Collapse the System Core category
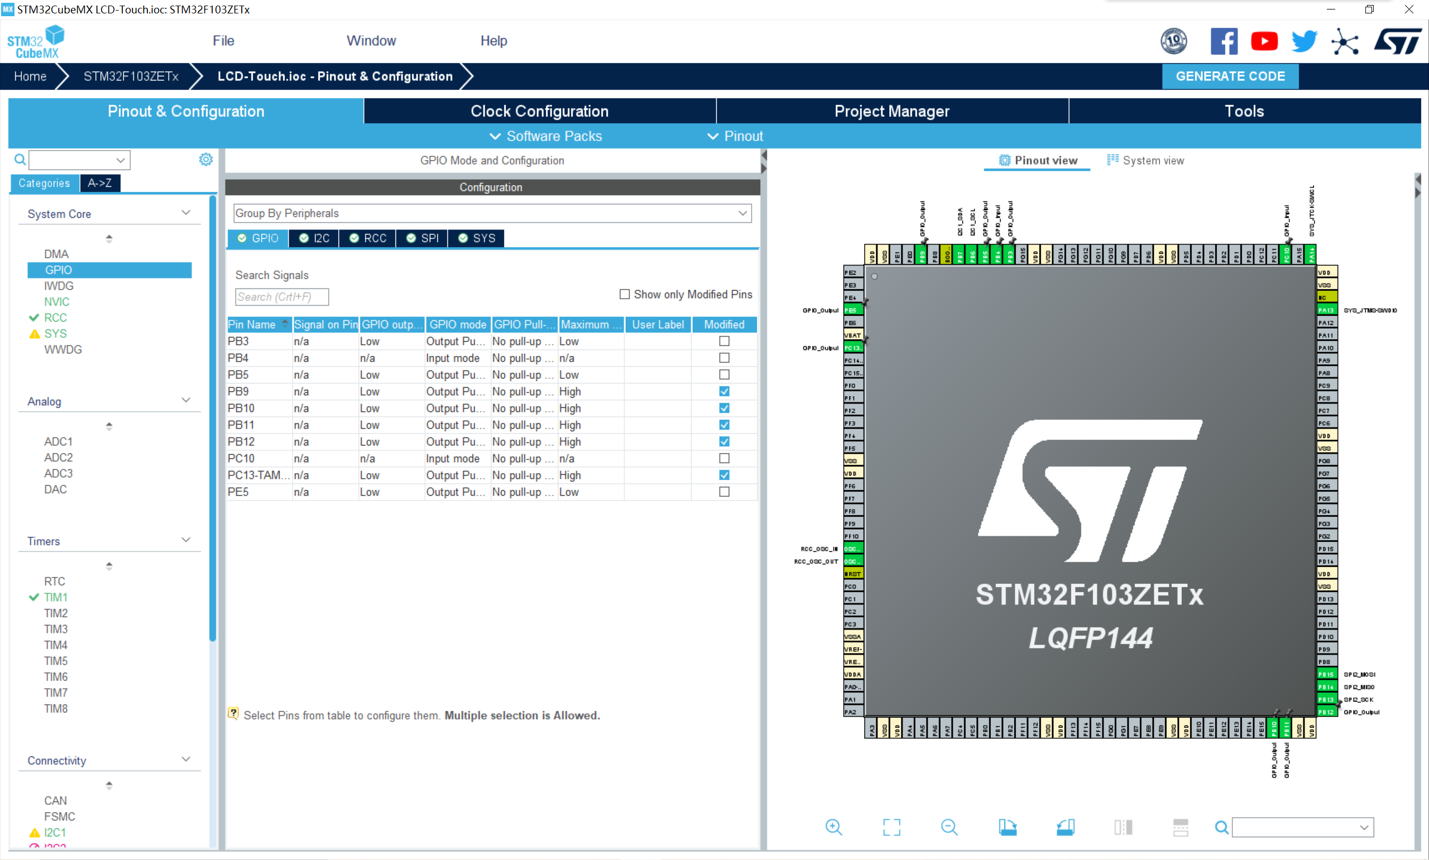The image size is (1429, 860). click(x=185, y=213)
